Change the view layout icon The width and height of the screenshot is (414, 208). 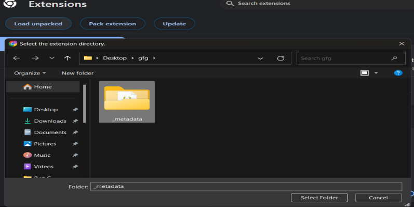tap(365, 73)
